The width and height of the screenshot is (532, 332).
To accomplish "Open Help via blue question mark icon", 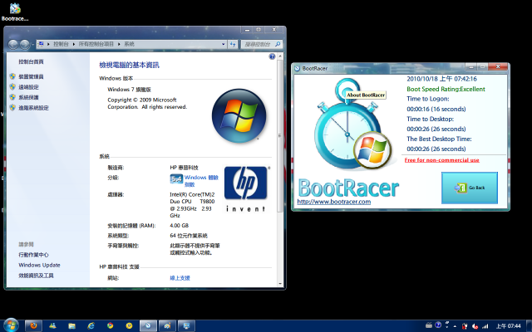I will pos(272,56).
